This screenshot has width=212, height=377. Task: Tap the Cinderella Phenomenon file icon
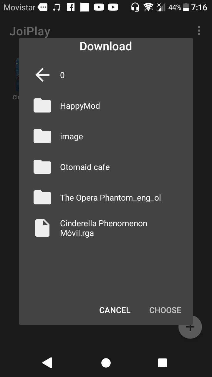[42, 228]
